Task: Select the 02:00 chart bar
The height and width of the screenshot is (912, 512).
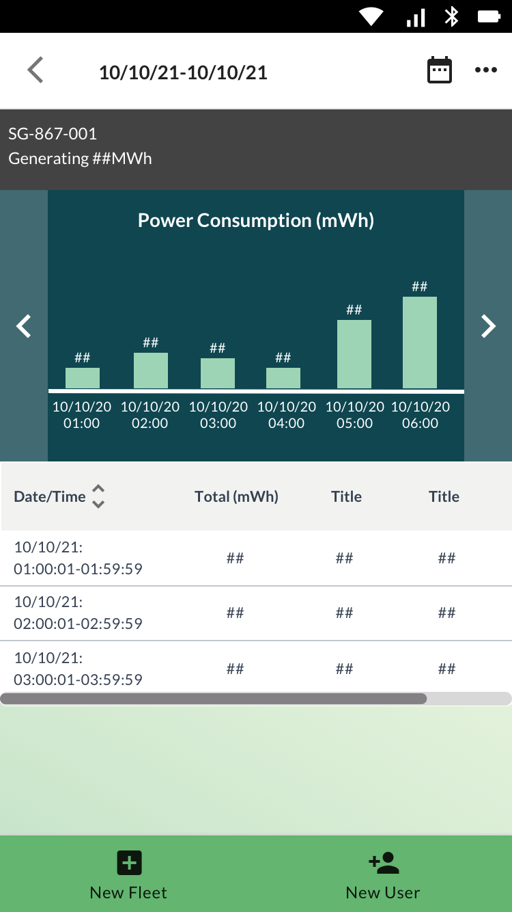Action: click(151, 370)
